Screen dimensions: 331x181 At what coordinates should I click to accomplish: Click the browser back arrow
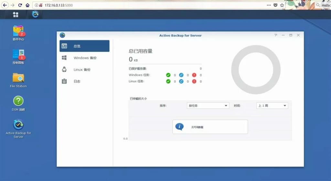point(5,5)
